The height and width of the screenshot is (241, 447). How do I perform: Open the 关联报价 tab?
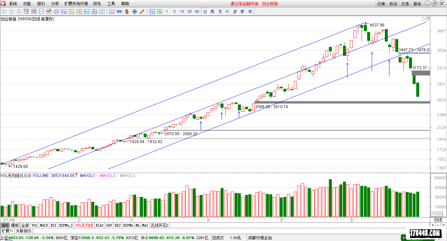point(24,231)
